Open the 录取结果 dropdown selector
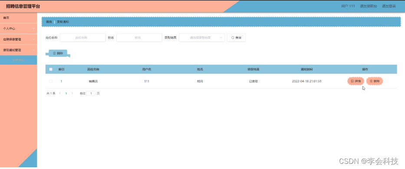The height and width of the screenshot is (169, 405). click(202, 38)
